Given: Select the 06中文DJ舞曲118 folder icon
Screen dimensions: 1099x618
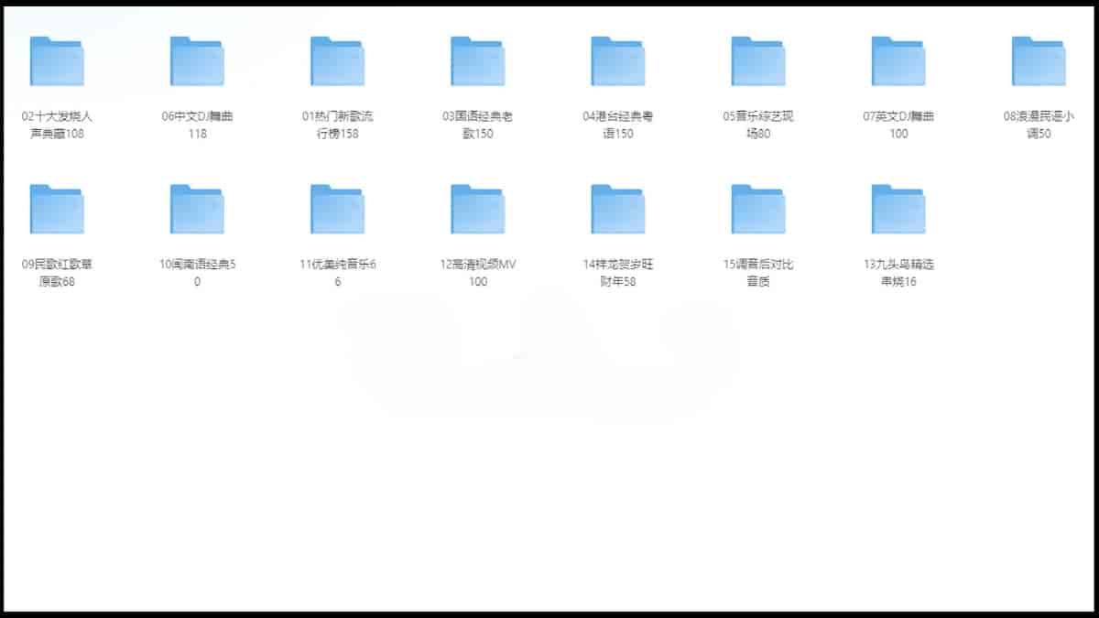Looking at the screenshot, I should click(x=197, y=61).
